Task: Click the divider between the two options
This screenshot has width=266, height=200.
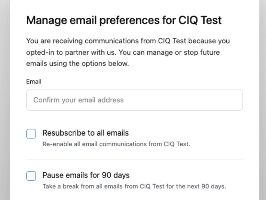Action: point(134,159)
